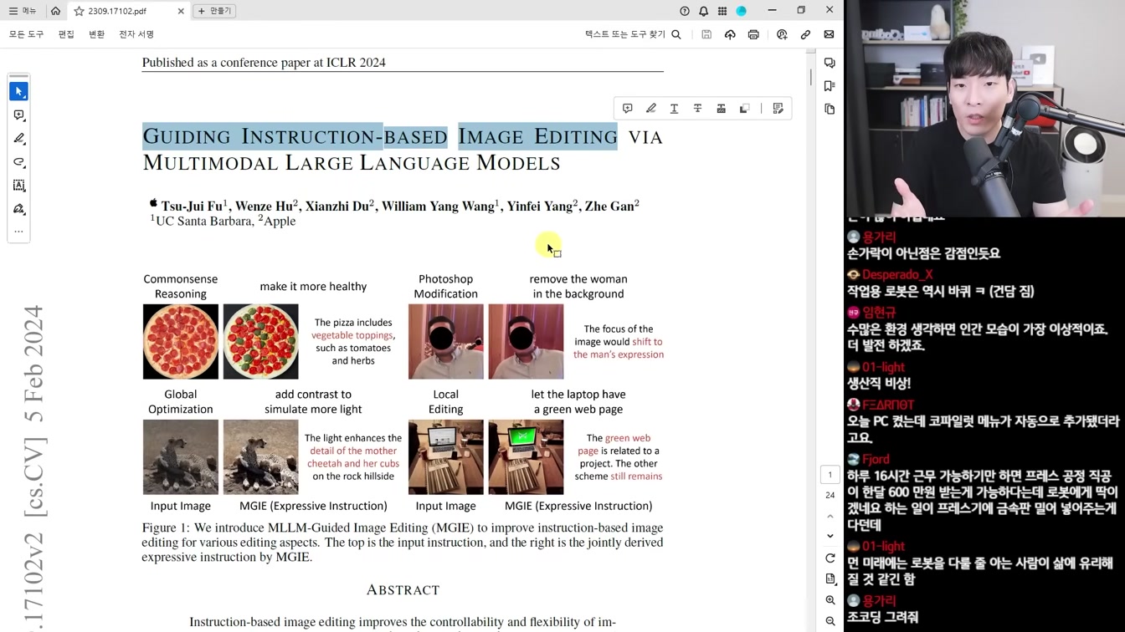Underline selected text from floating toolbar
Screen dimensions: 1125x632
pos(674,109)
